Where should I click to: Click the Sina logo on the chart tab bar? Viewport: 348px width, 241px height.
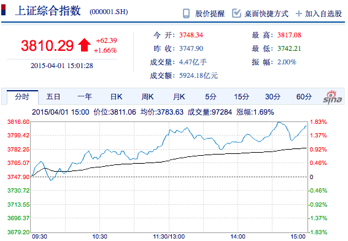(332, 98)
